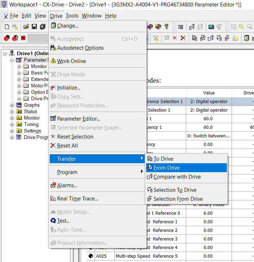This screenshot has width=254, height=262.
Task: Click the Transfer To Drive toolbar icon
Action: pyautogui.click(x=194, y=38)
